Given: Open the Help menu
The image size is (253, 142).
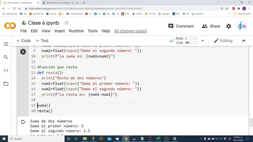Looking at the screenshot, I should click(106, 31).
